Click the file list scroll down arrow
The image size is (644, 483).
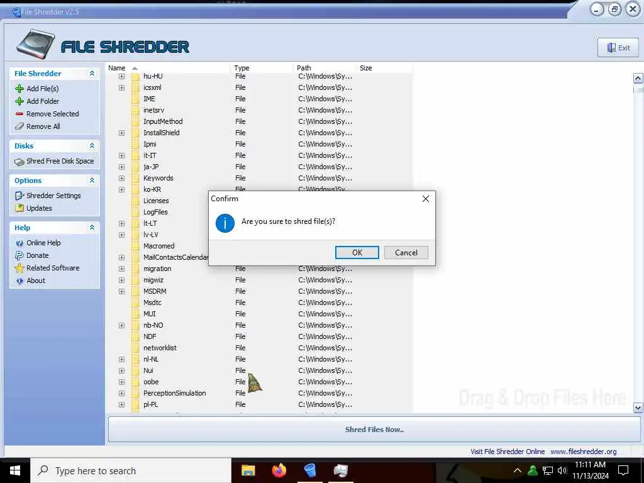[x=638, y=408]
